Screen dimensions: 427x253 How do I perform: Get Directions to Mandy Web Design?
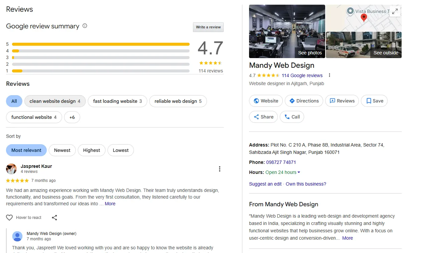(x=304, y=101)
